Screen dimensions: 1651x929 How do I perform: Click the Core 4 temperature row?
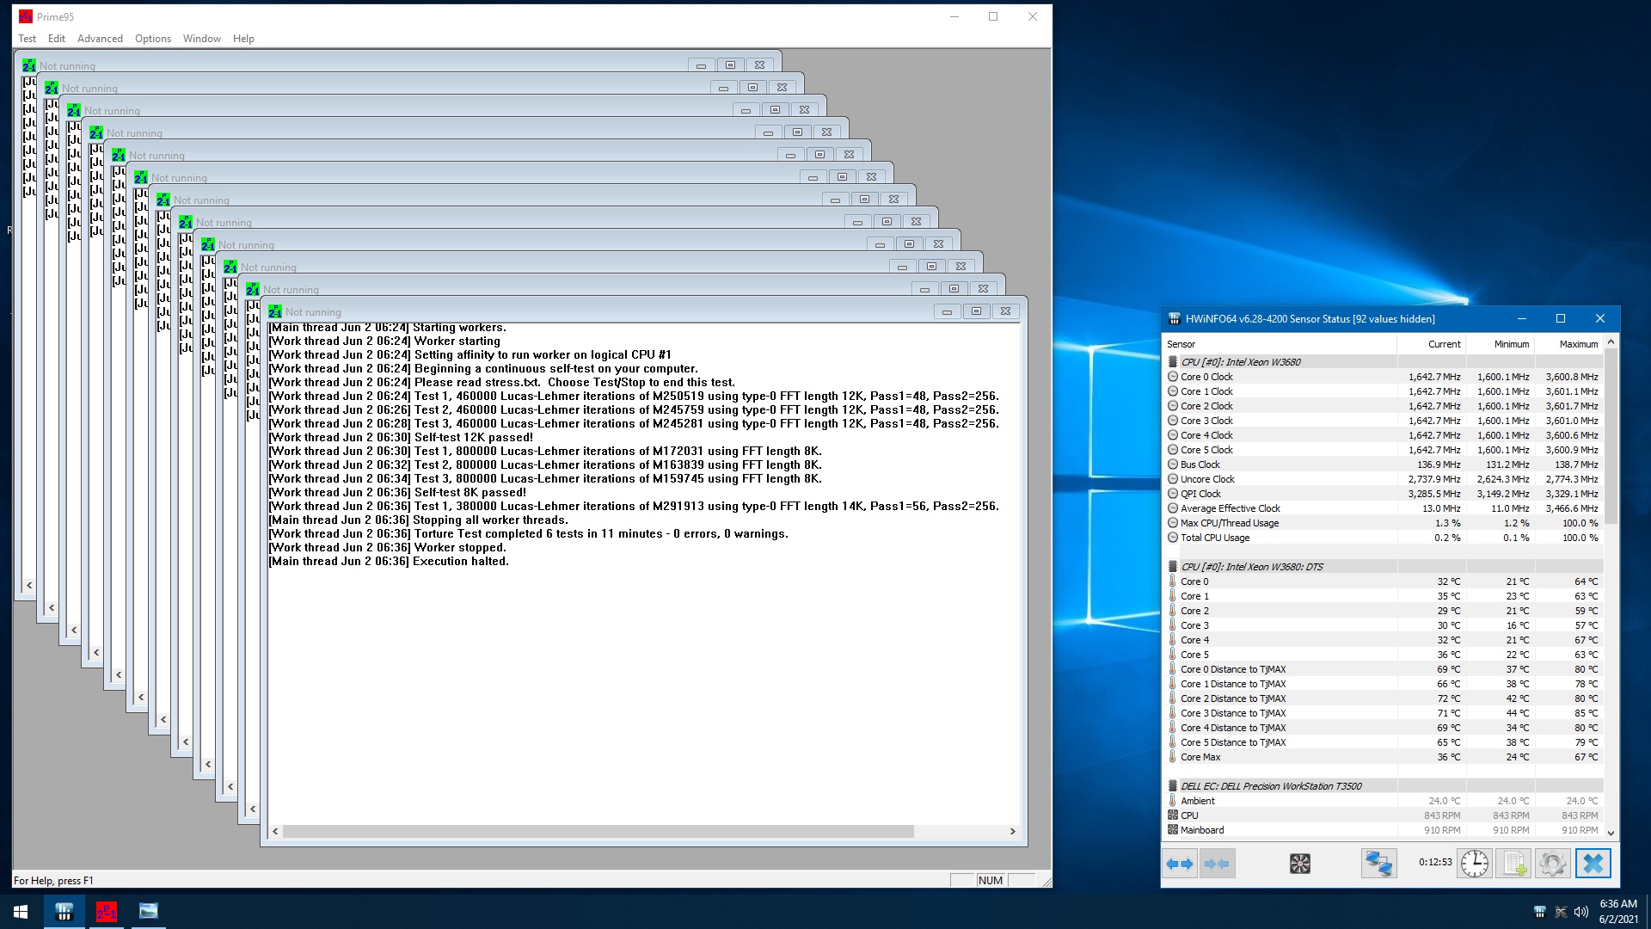point(1383,640)
